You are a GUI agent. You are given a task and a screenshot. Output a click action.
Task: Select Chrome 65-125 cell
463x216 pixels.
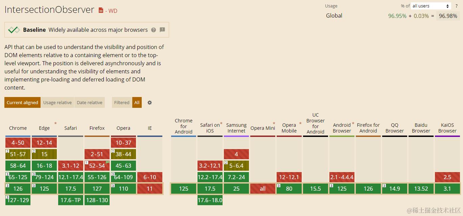[18, 177]
